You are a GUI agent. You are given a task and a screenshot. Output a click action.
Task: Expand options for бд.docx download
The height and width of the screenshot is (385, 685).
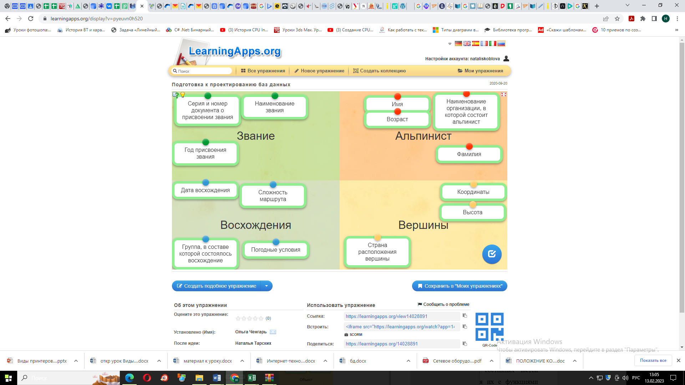coord(408,361)
